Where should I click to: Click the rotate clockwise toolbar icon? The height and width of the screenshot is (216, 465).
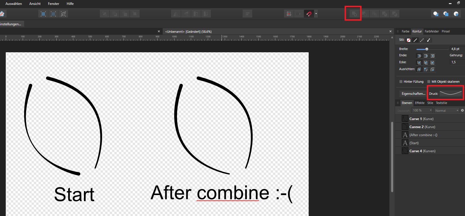[x=206, y=14]
